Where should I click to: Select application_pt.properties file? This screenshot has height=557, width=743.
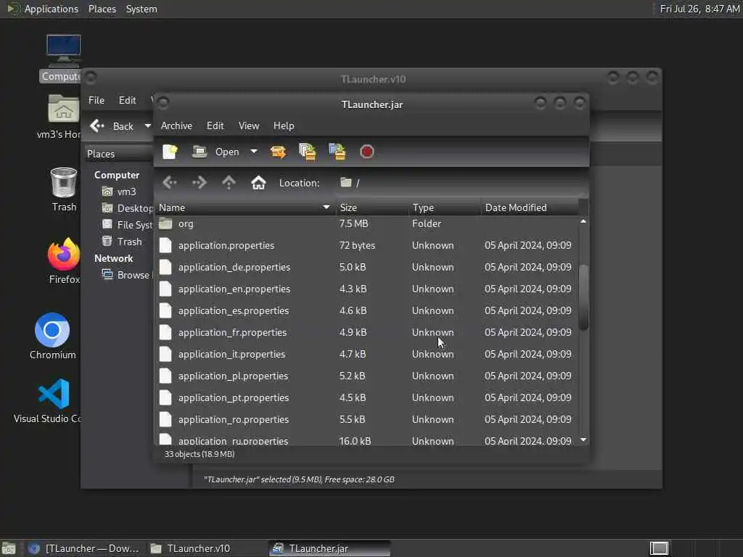366,398
